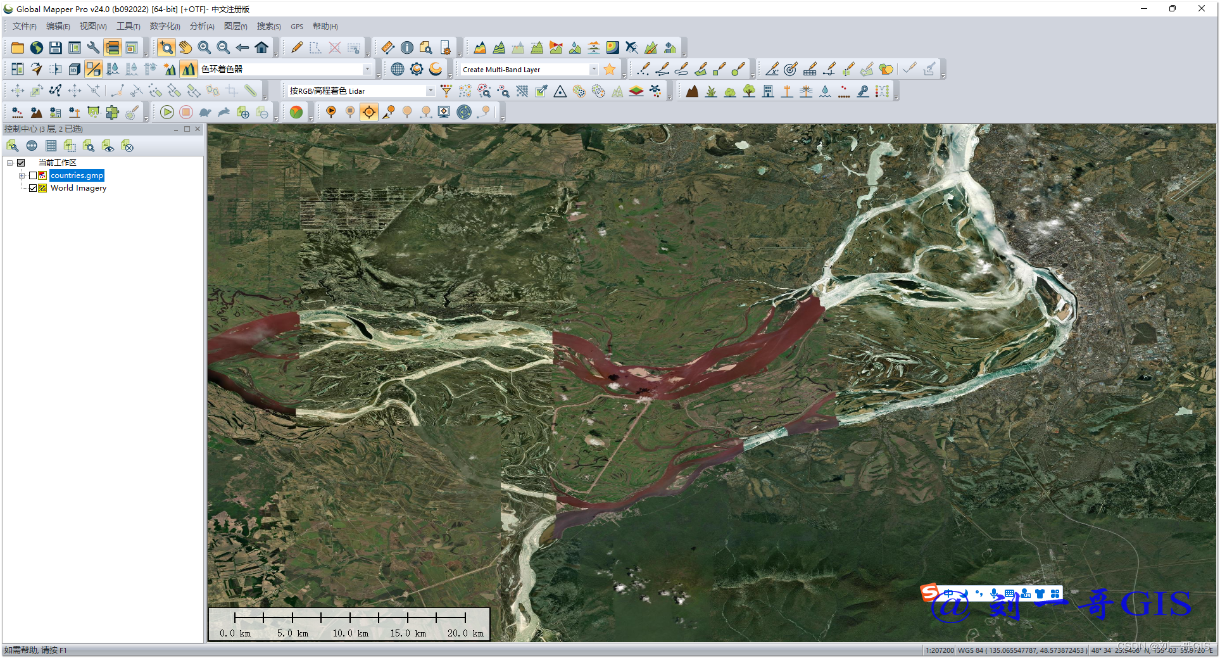
Task: Save the workspace with the floppy disk icon
Action: (x=56, y=47)
